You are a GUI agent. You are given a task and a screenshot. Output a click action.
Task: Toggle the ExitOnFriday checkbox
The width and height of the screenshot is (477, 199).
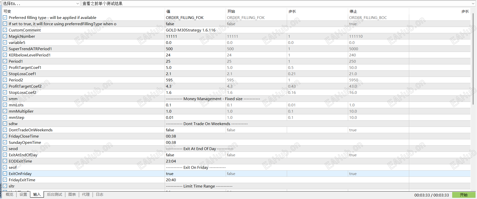(x=5, y=174)
